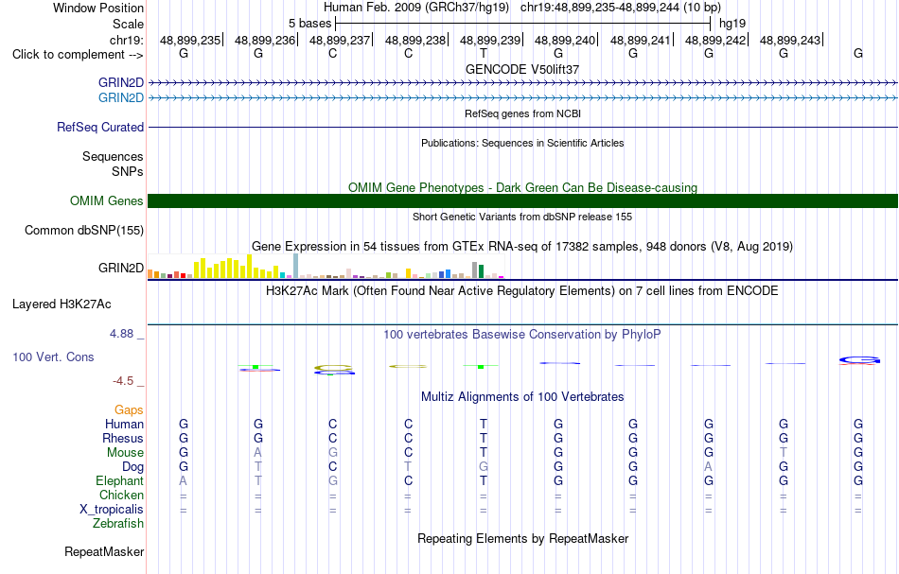Click the Multiz Alignments of 100 Vertebrates title
The image size is (899, 574).
(x=522, y=397)
